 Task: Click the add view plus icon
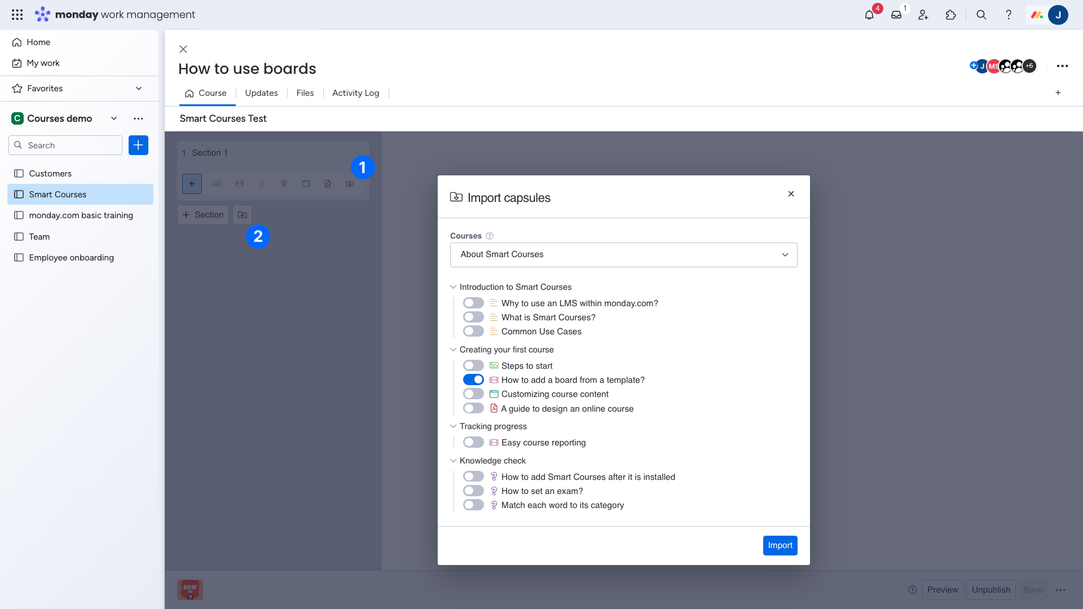(x=1058, y=92)
